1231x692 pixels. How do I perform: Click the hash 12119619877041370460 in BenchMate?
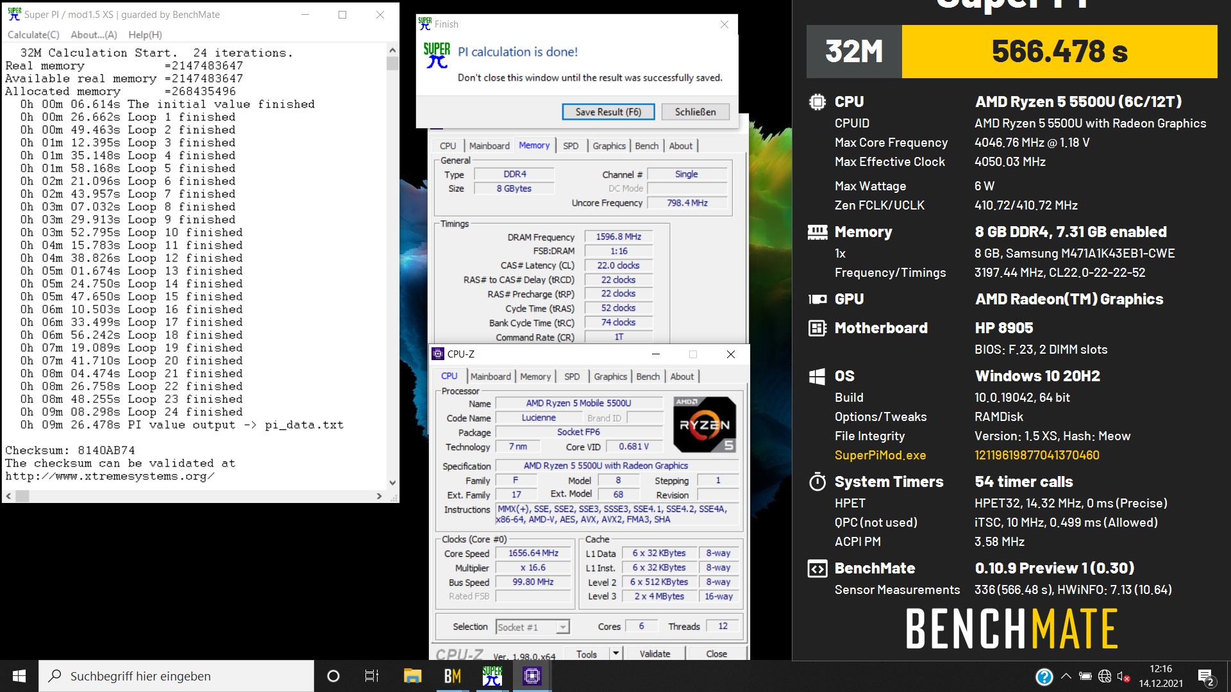[1037, 456]
